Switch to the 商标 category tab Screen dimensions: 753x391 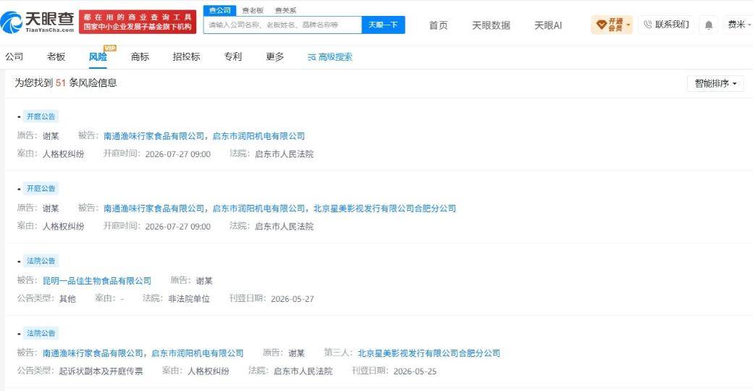[140, 56]
